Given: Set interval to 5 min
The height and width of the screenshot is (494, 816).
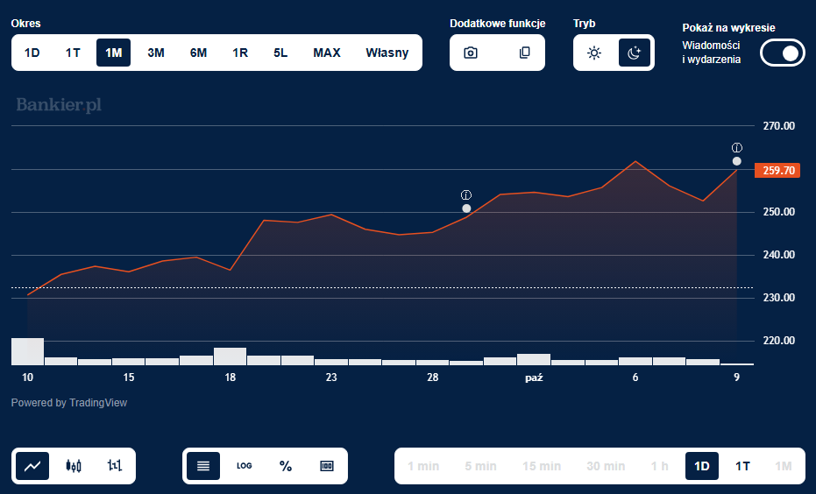Looking at the screenshot, I should 480,466.
